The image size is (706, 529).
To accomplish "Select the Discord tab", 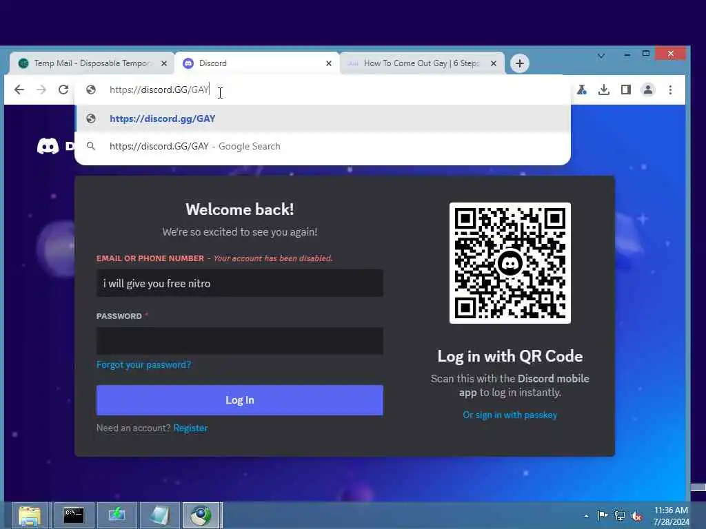I will 256,63.
